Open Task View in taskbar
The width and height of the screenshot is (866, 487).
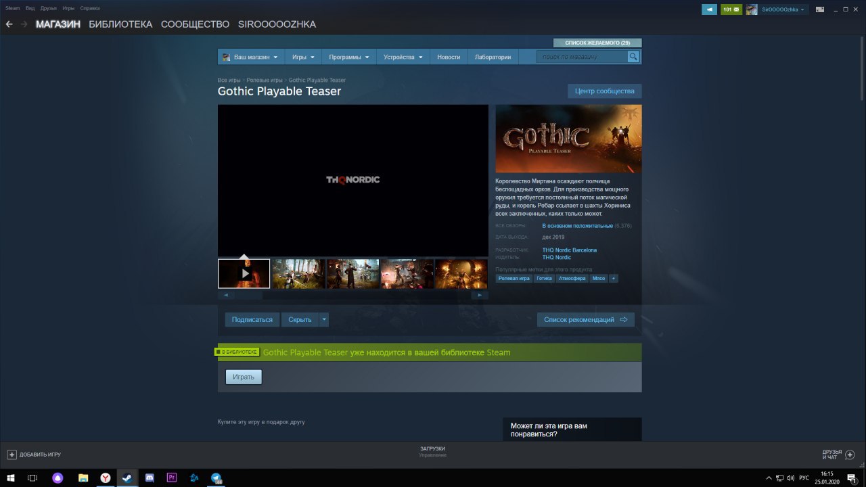pyautogui.click(x=32, y=478)
